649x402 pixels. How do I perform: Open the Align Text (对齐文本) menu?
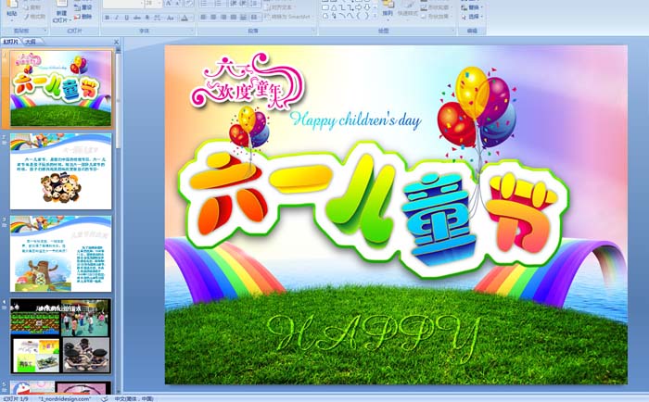tap(279, 7)
